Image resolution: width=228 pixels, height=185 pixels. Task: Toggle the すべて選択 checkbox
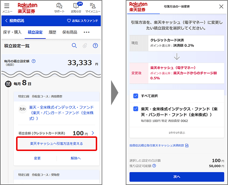click(x=136, y=96)
